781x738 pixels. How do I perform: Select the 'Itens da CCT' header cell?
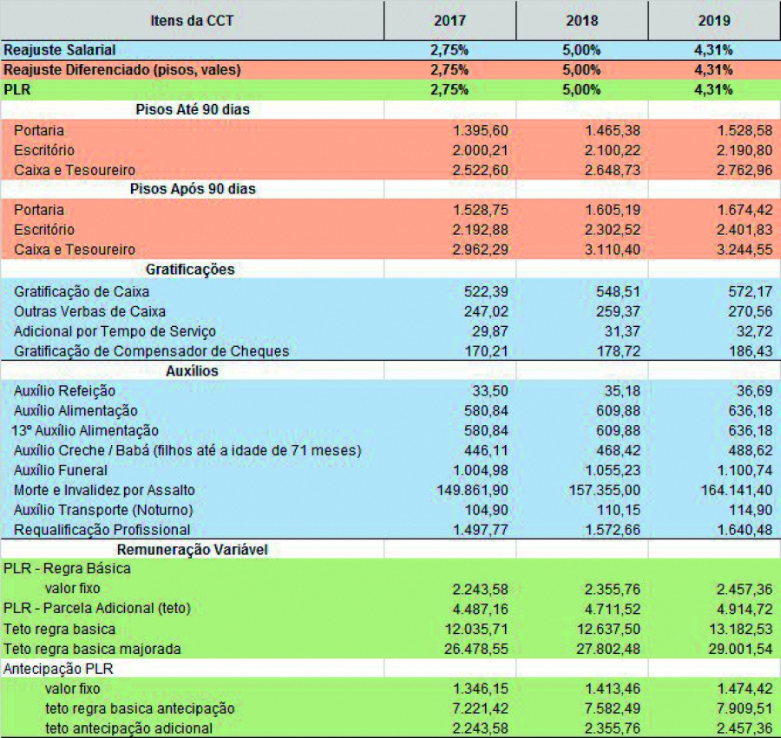(193, 21)
